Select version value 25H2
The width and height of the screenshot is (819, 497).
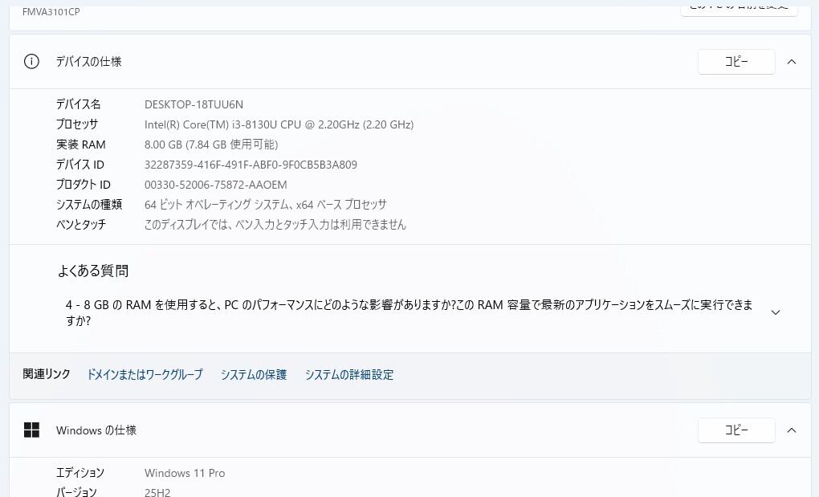click(157, 492)
